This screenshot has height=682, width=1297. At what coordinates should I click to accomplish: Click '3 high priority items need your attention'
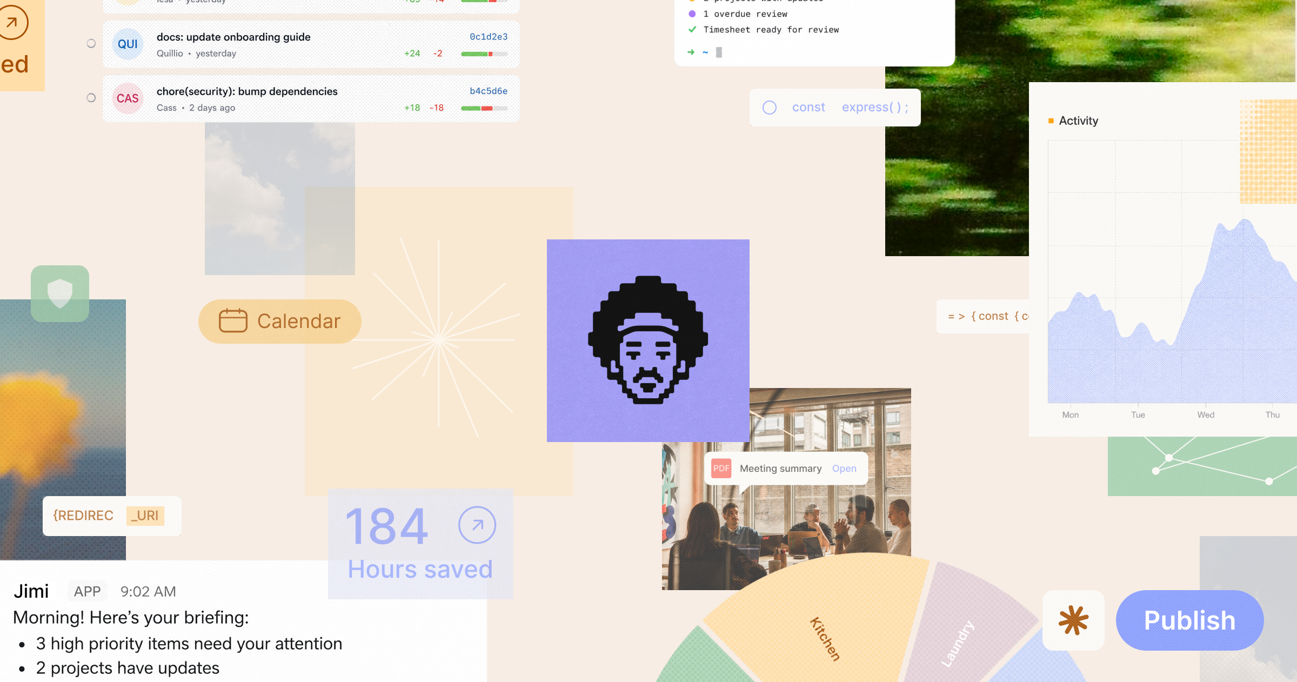point(189,644)
